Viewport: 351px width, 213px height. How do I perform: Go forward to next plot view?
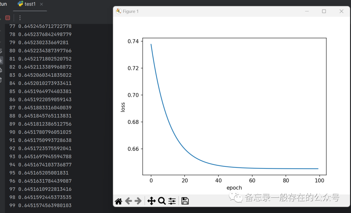coord(138,201)
